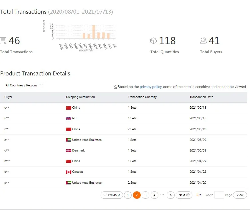Jump to page 3

click(145, 195)
